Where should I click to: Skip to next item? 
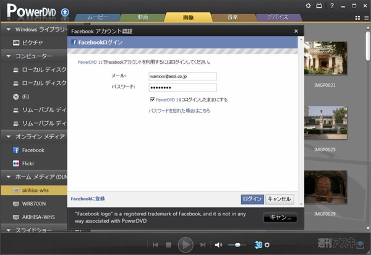point(203,245)
